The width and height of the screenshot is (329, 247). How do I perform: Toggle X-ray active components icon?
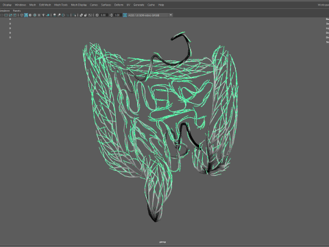(86, 15)
